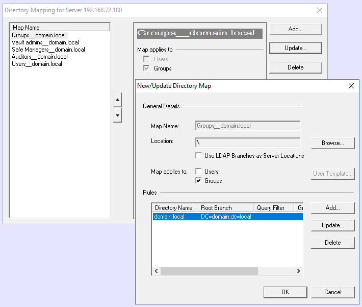Click Add... button in Directory Mapping window

coord(296,29)
